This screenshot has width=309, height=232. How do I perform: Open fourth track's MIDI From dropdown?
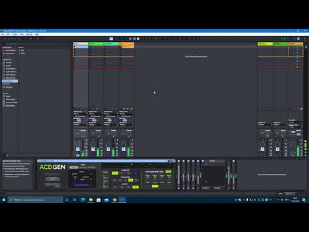[x=126, y=114]
